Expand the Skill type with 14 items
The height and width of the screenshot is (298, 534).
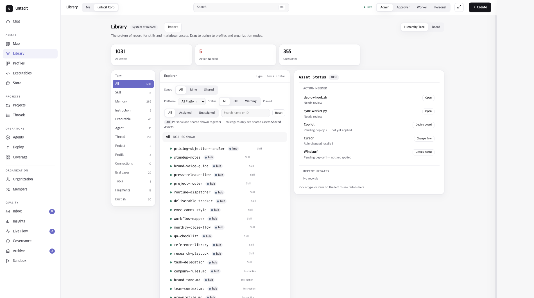point(133,92)
